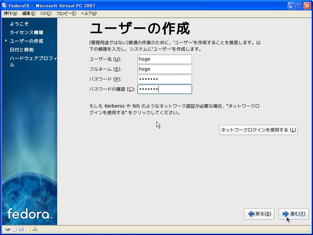The width and height of the screenshot is (313, 235).
Task: Click ネットワークログインを使用する button
Action: click(x=258, y=130)
